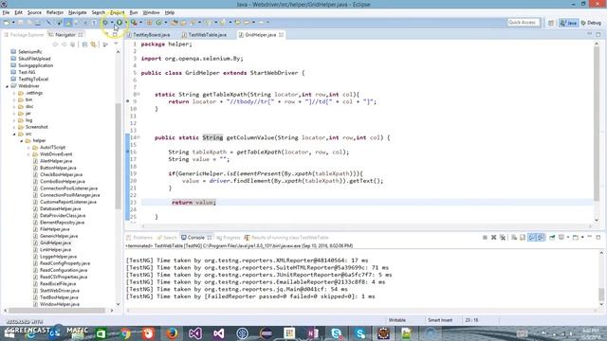This screenshot has height=341, width=607.
Task: Fold the getTableXpath method at line 8
Action: [138, 95]
